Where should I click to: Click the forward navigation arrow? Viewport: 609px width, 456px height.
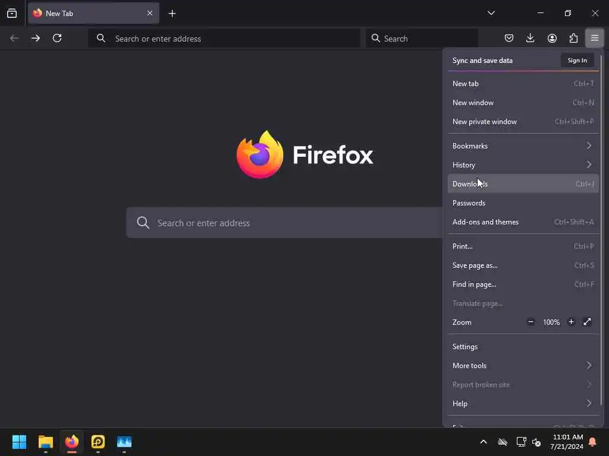[36, 38]
